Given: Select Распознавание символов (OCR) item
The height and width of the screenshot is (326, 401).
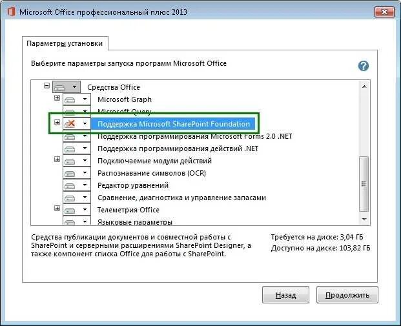Looking at the screenshot, I should 152,173.
